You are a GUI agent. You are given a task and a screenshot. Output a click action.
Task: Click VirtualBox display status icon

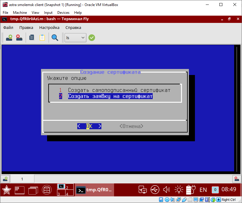(x=196, y=200)
